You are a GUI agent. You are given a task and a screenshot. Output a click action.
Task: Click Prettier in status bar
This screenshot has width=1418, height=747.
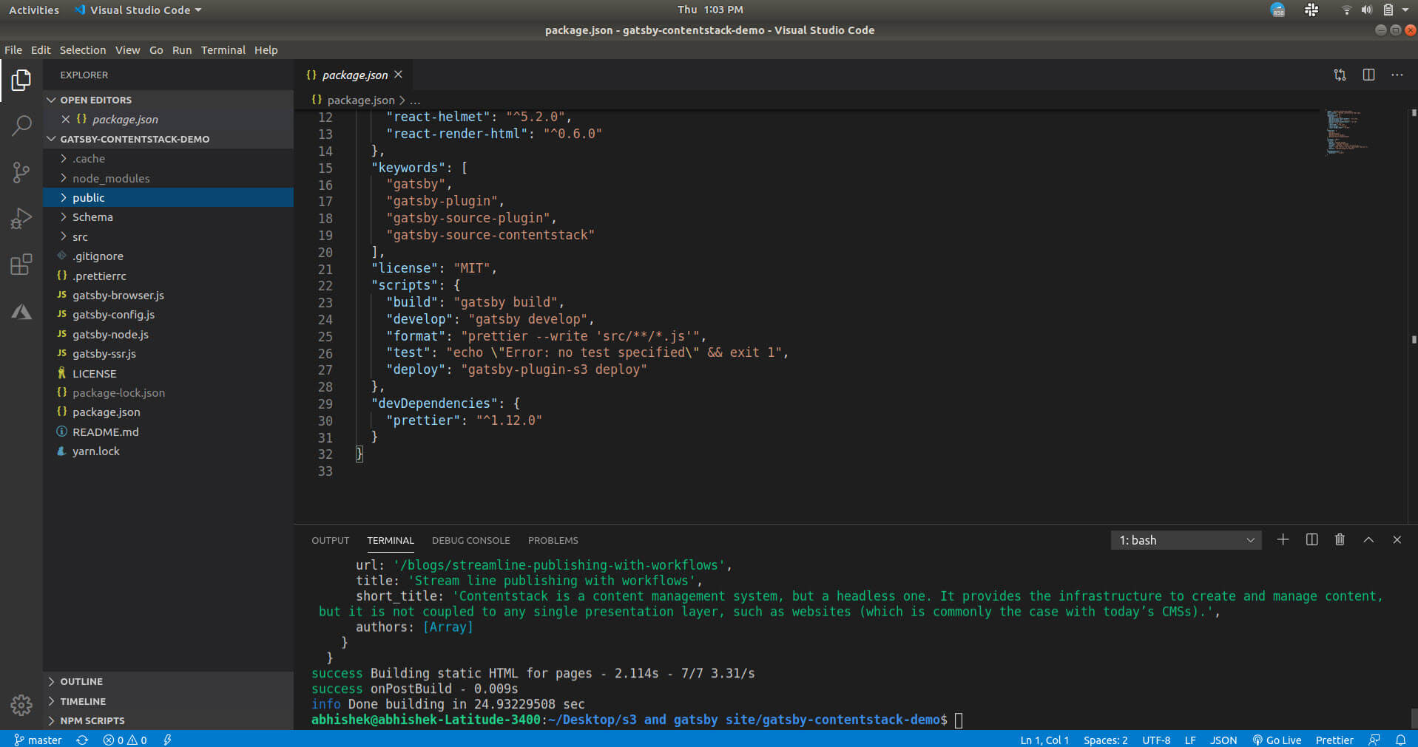coord(1334,740)
